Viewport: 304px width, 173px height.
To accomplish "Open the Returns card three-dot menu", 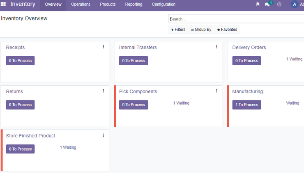I will coord(104,91).
